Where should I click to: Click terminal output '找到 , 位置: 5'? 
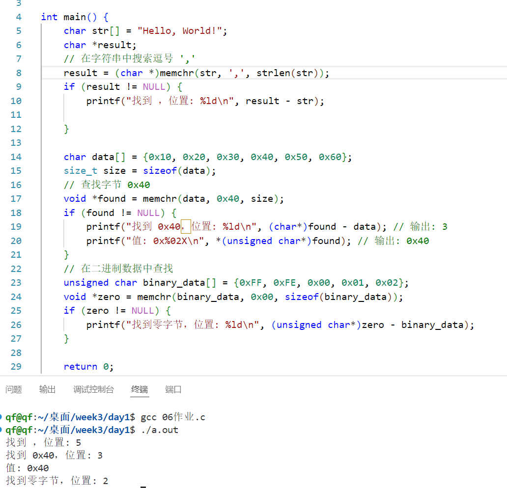pos(43,443)
